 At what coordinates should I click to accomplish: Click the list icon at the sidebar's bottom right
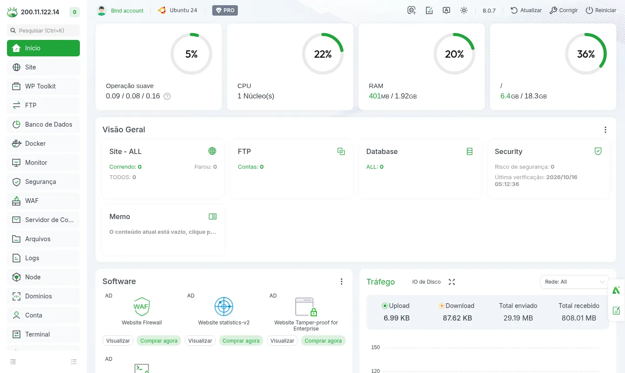coord(74,362)
